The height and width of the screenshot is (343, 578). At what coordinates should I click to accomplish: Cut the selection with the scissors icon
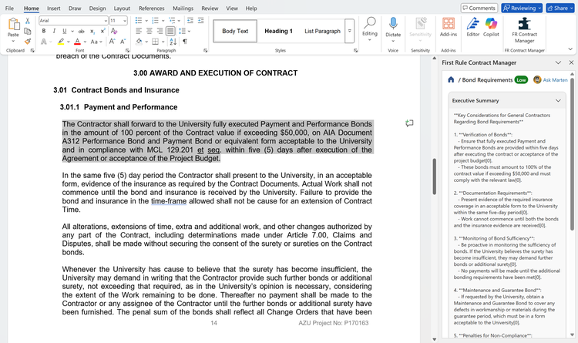[27, 21]
